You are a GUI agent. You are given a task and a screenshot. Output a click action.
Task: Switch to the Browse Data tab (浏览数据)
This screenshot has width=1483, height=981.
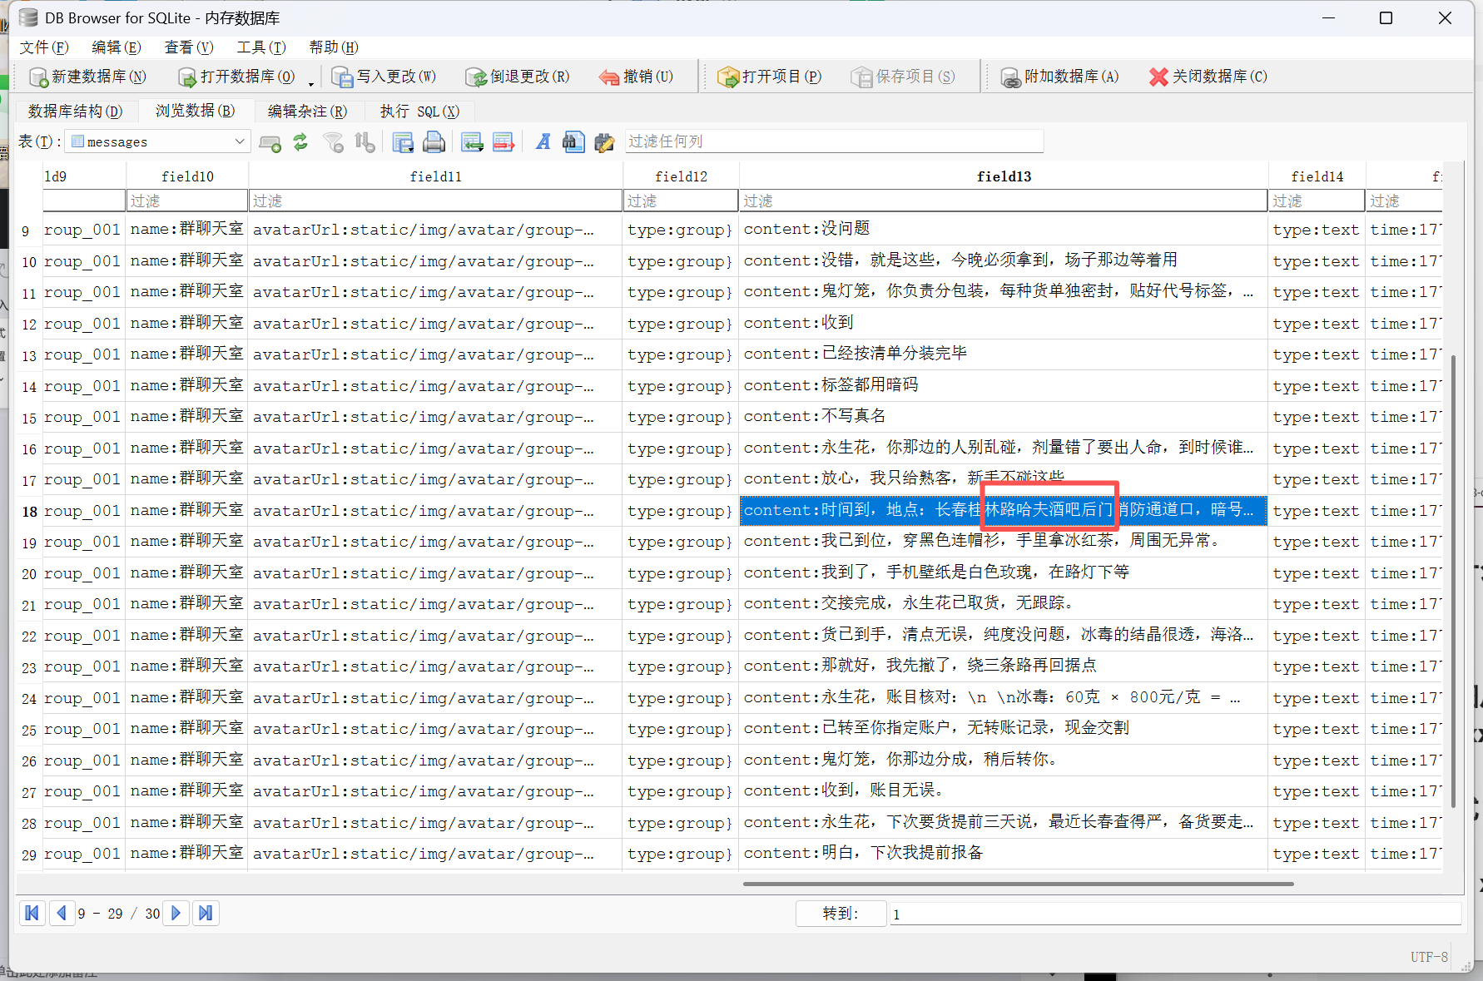click(x=195, y=111)
